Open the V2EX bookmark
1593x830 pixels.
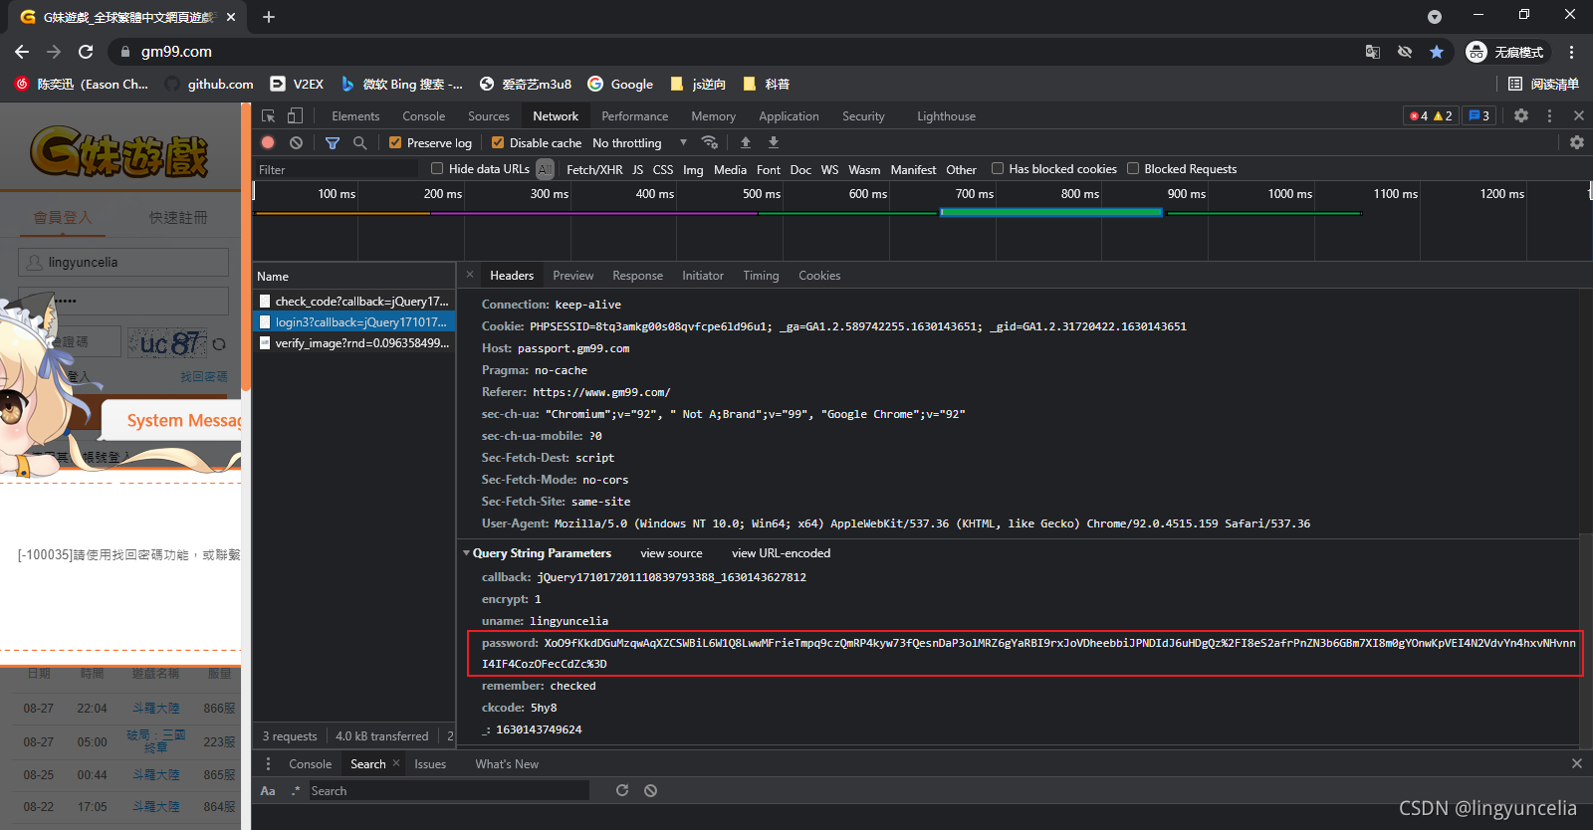[x=297, y=85]
